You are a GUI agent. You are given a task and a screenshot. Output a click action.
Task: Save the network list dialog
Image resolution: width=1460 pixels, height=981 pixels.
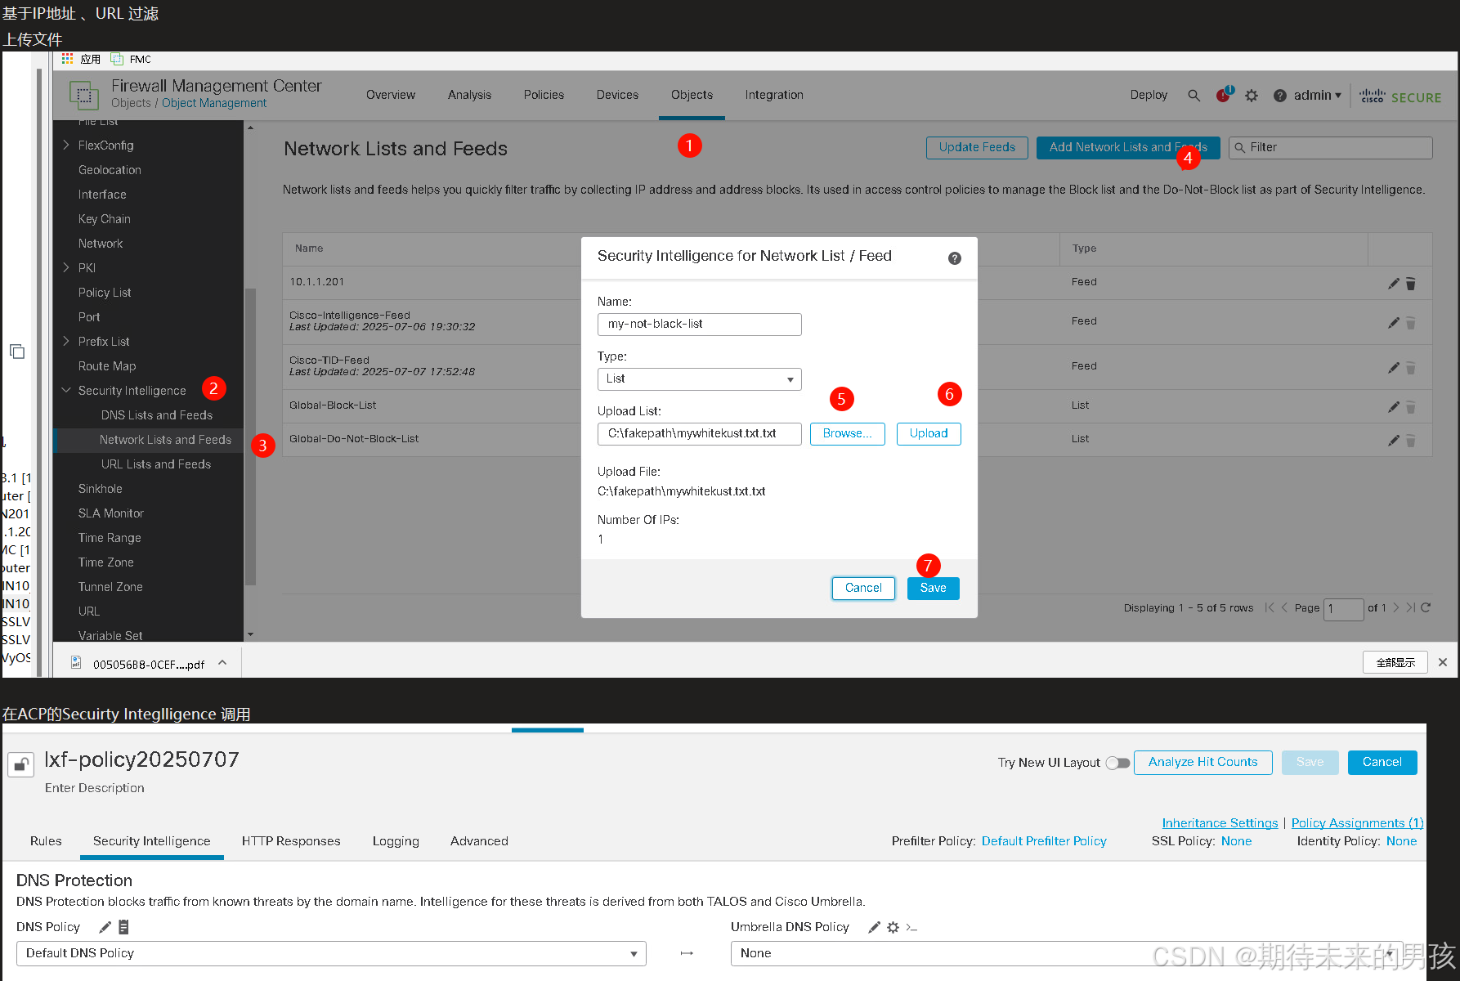(x=933, y=588)
